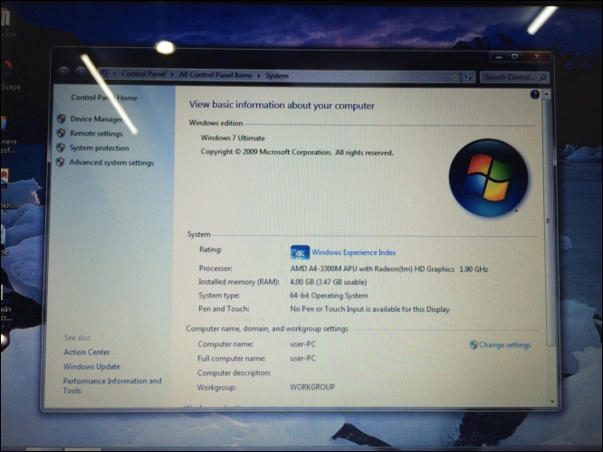Expand the address bar history dropdown
Screen dimensions: 603x452
click(x=455, y=77)
